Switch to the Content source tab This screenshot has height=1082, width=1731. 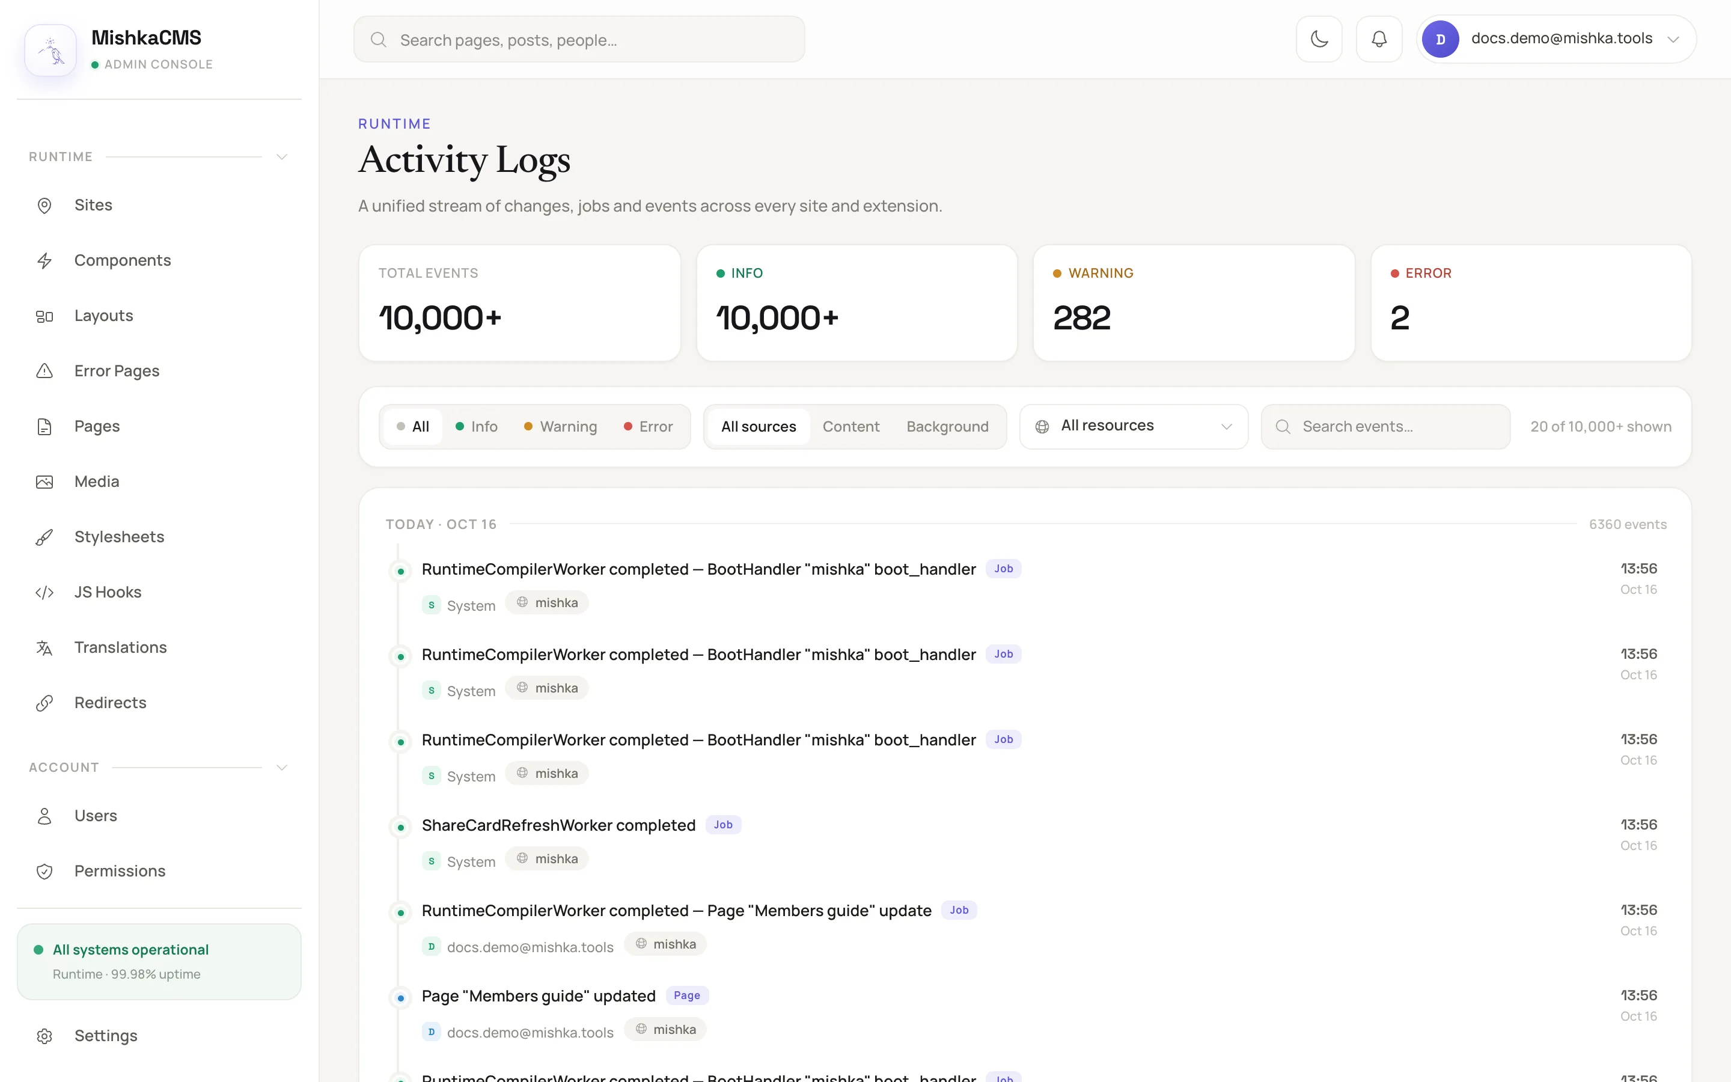850,427
